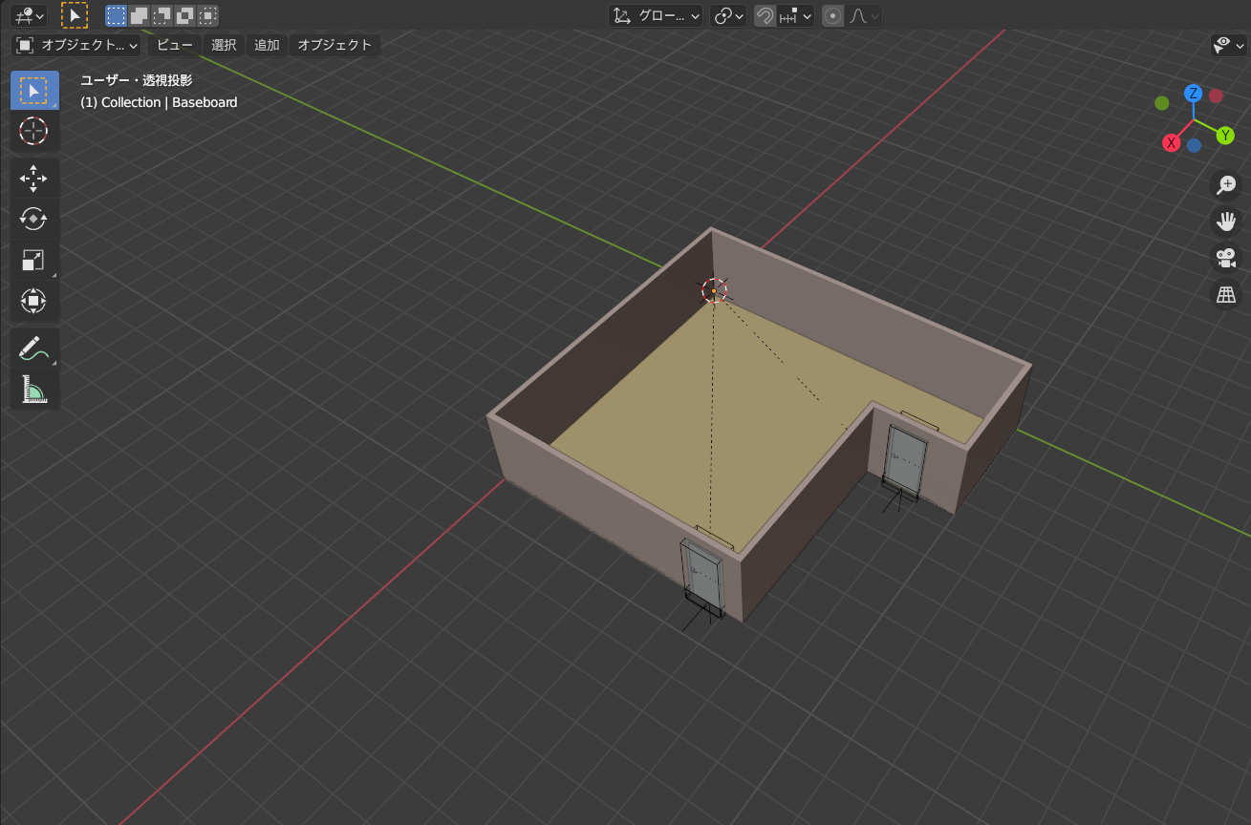Open the proportional falloff dropdown
Image resolution: width=1251 pixels, height=825 pixels.
pyautogui.click(x=864, y=16)
